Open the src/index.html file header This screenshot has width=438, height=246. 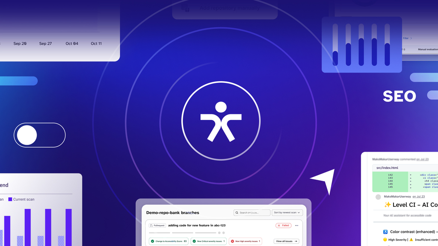coord(387,167)
